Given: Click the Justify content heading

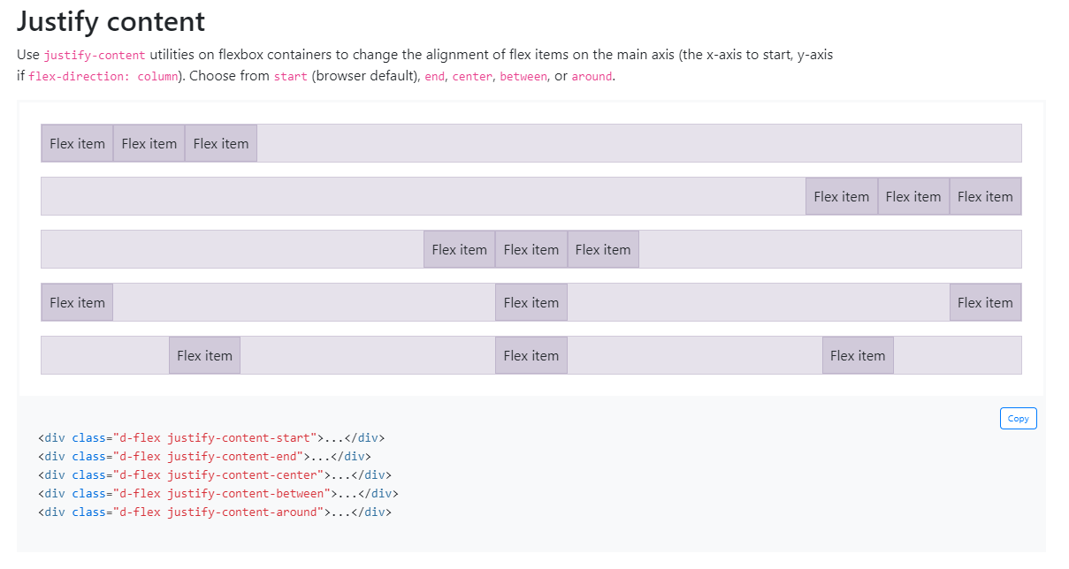Looking at the screenshot, I should (x=111, y=21).
